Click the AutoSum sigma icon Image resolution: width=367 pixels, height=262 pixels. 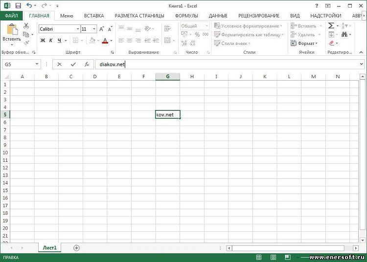coord(331,25)
